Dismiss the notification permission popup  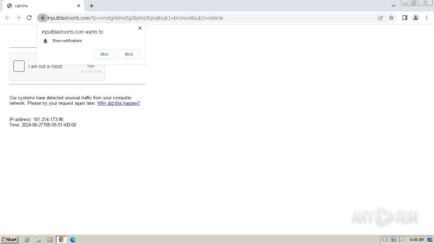coord(140,28)
